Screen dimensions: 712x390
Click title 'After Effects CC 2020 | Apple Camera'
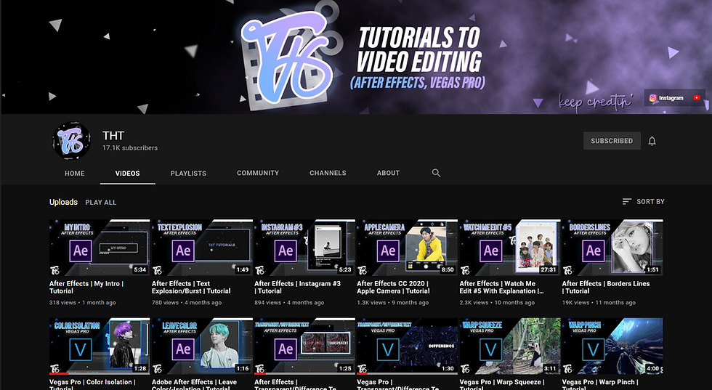[393, 288]
